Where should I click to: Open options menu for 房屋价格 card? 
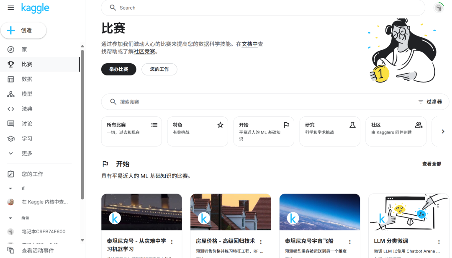pos(261,242)
